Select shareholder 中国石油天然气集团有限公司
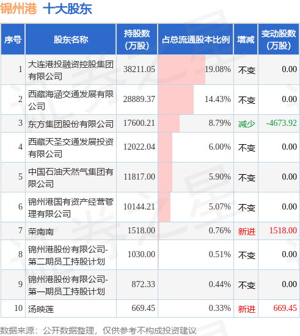The width and height of the screenshot is (300, 336). (x=71, y=177)
